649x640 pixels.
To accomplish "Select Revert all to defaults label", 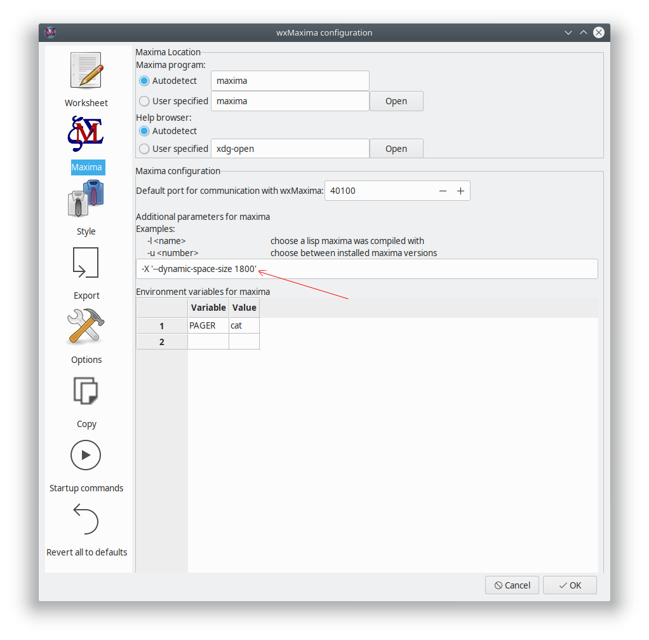I will (86, 552).
